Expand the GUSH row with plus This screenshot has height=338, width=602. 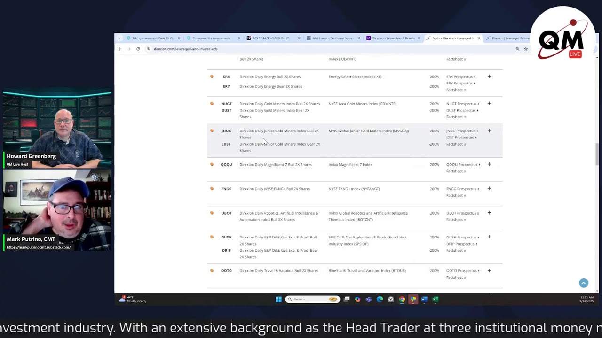(x=489, y=237)
